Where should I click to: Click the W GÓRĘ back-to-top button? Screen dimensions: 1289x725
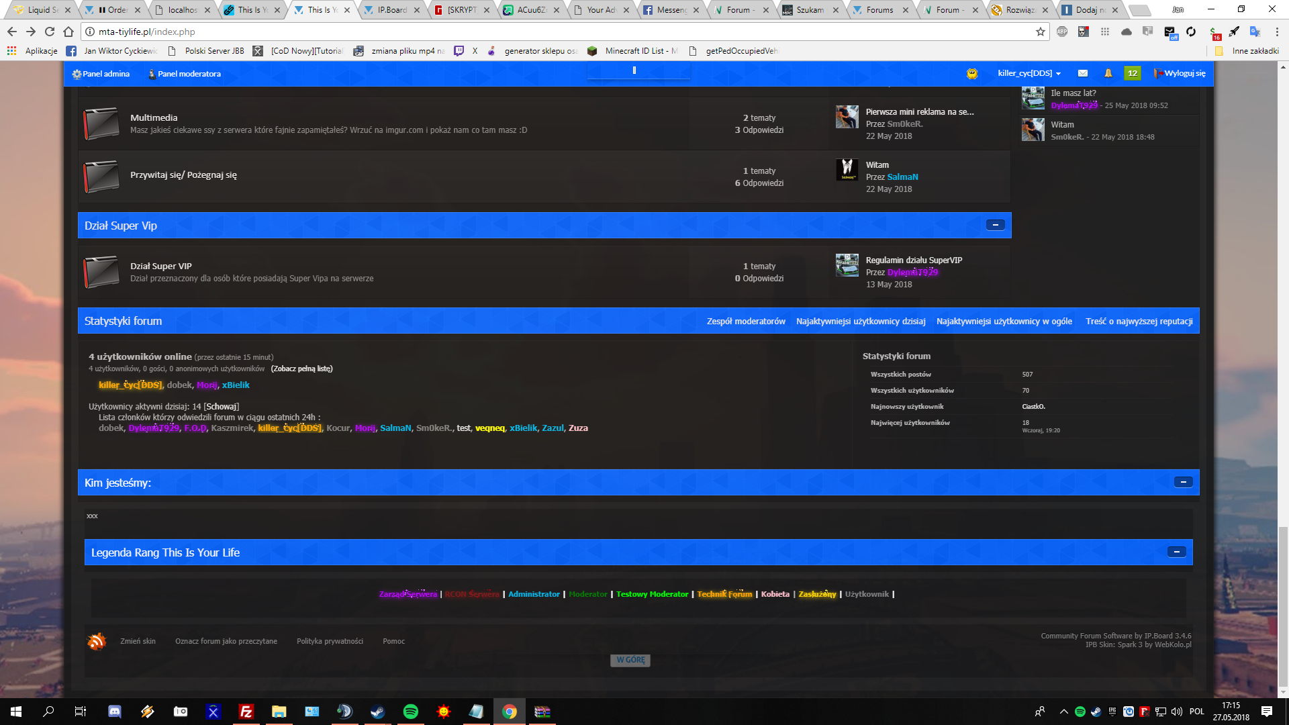(x=630, y=660)
